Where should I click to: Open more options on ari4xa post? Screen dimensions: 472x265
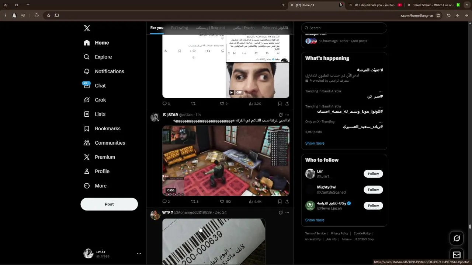287,115
